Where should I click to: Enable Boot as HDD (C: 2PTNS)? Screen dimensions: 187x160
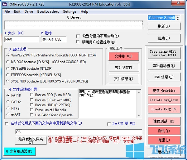[32, 105]
